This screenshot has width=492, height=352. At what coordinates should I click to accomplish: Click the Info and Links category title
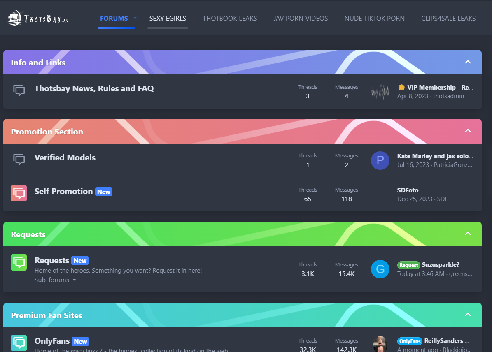(38, 63)
